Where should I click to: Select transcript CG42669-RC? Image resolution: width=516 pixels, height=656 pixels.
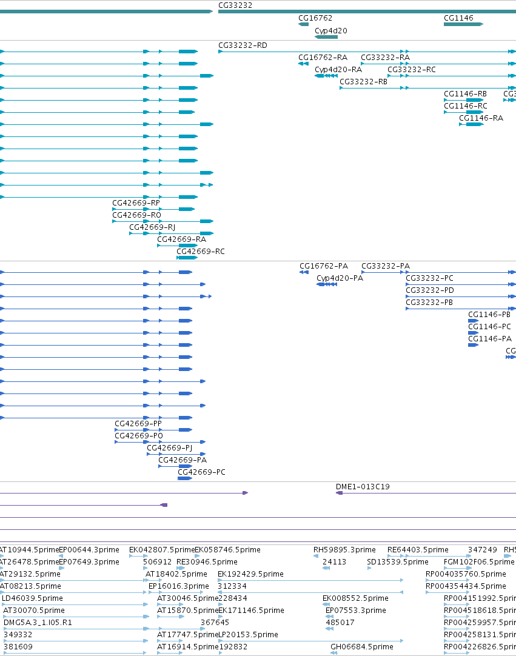[x=201, y=252]
